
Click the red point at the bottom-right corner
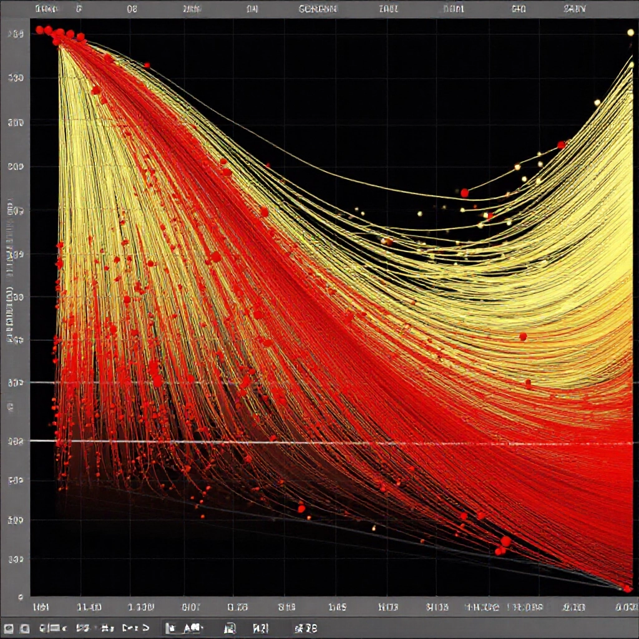tap(628, 588)
